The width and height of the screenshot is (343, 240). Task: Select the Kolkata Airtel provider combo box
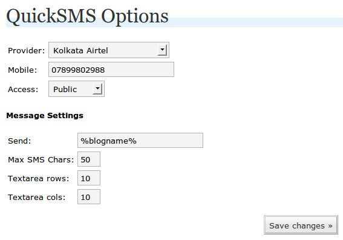pyautogui.click(x=109, y=50)
